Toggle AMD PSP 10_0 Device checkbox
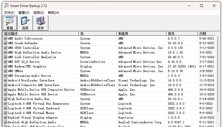 click(x=5, y=62)
